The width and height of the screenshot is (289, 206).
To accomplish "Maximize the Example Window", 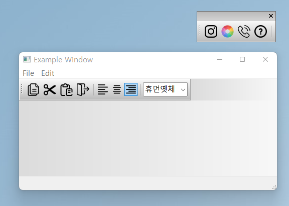I will tap(242, 59).
